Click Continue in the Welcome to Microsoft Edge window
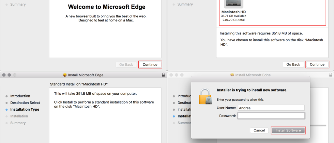The width and height of the screenshot is (334, 143). pyautogui.click(x=150, y=64)
